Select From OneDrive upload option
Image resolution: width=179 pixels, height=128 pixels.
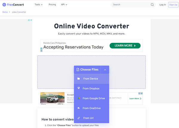92,108
